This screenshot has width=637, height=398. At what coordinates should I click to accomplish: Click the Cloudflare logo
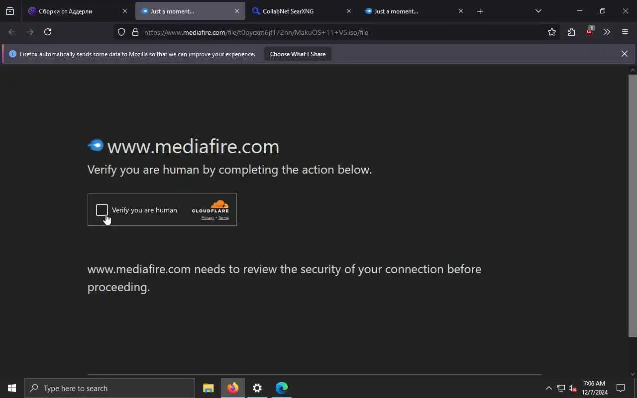pyautogui.click(x=211, y=206)
